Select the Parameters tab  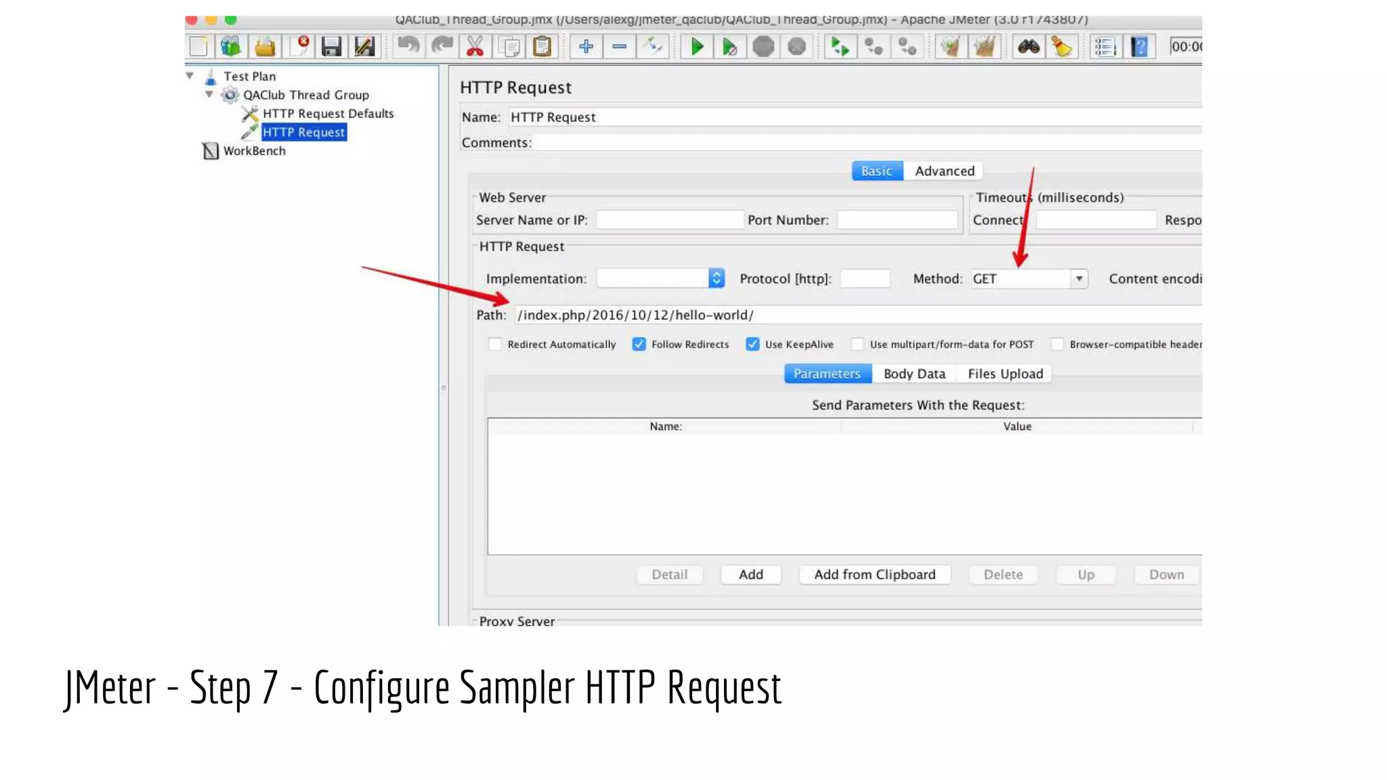point(827,374)
